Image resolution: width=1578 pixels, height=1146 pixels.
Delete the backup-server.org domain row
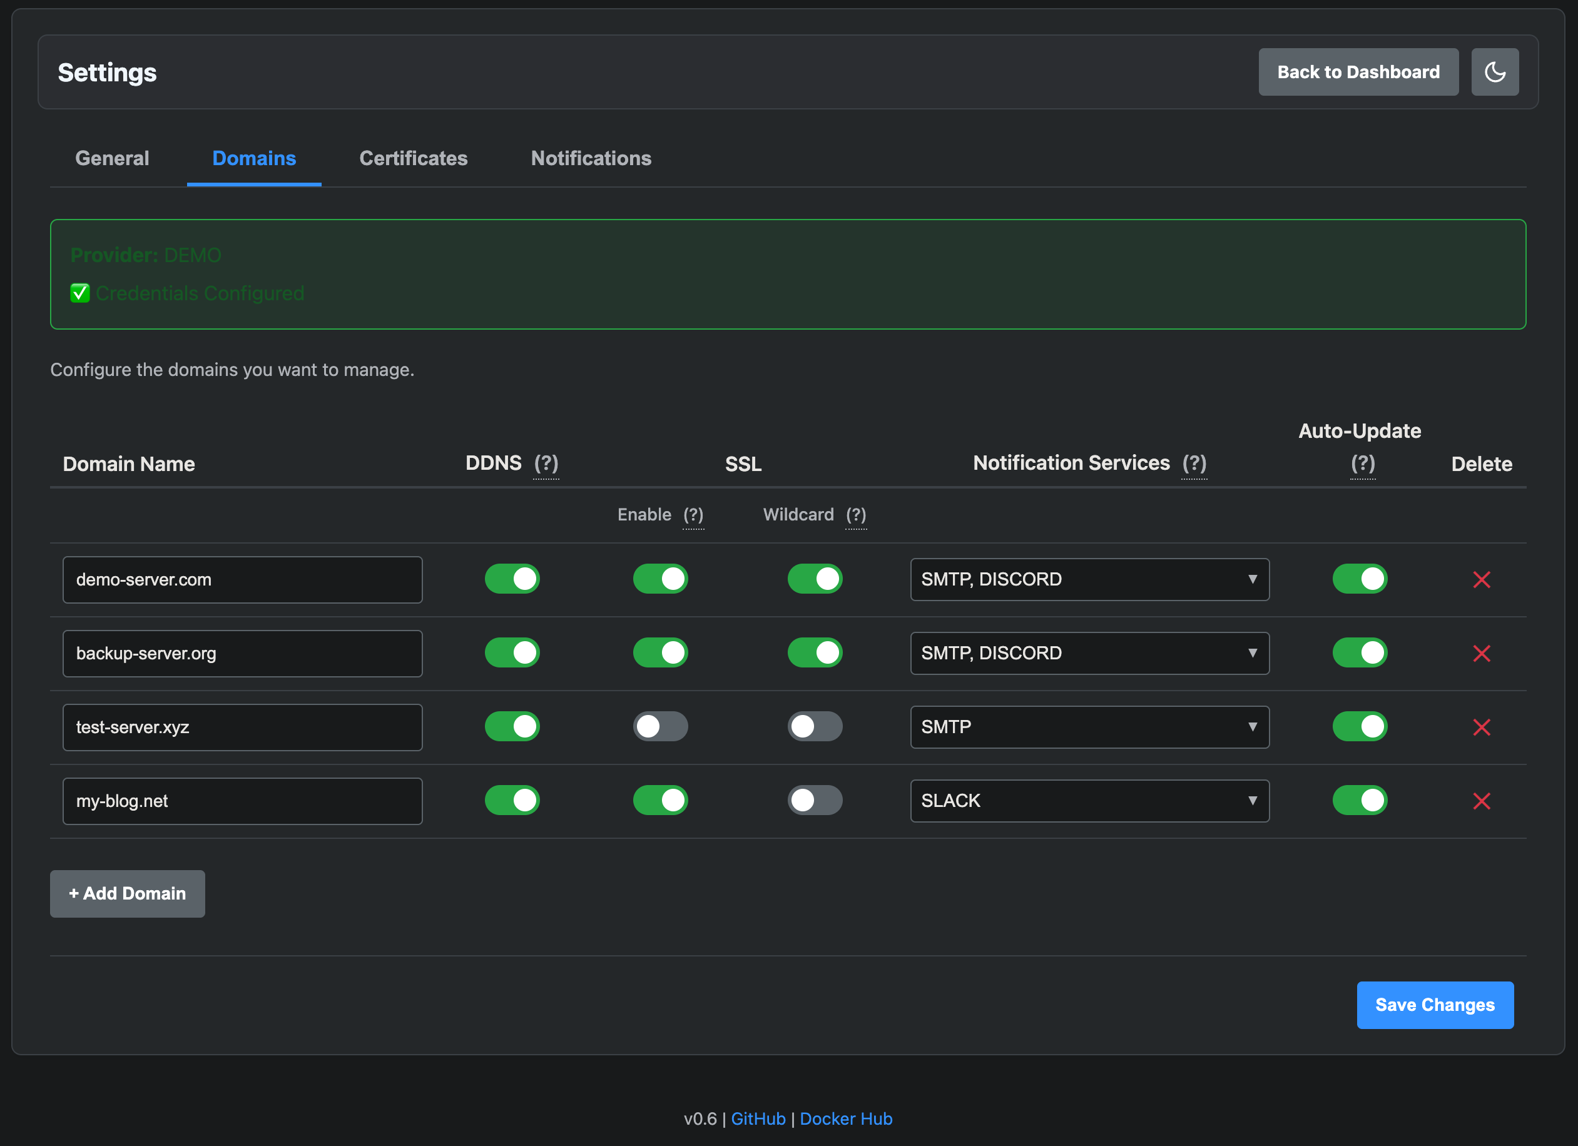1481,653
